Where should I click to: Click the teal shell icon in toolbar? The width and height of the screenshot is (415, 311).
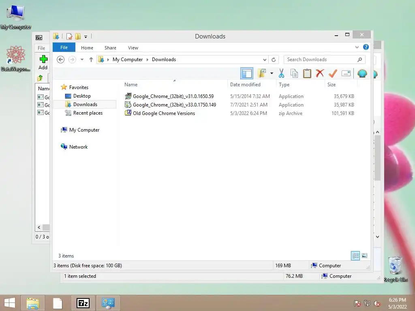(x=362, y=73)
